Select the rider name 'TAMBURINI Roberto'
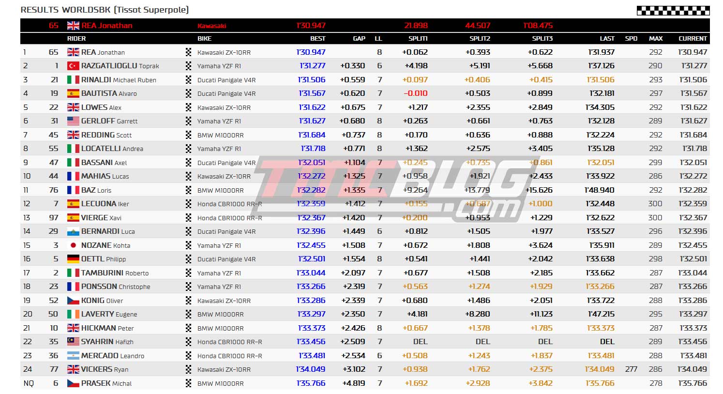723x394 pixels. click(115, 273)
